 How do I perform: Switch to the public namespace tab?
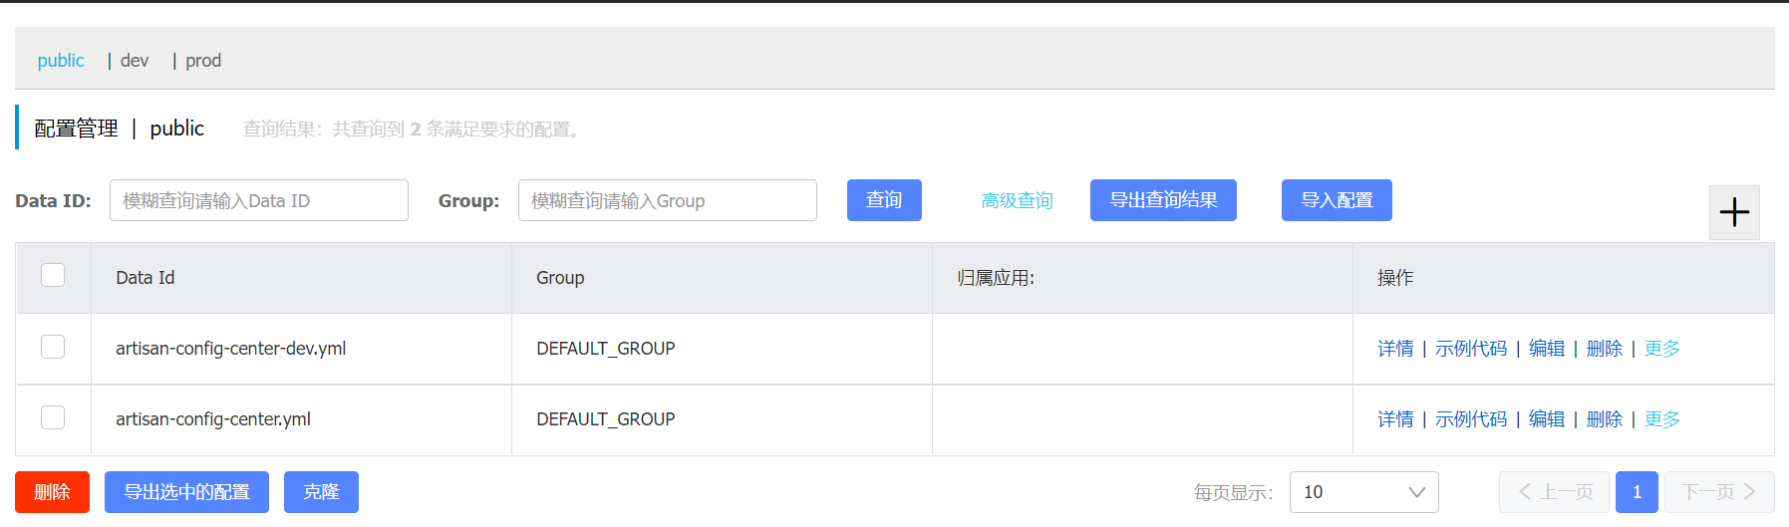[x=61, y=61]
